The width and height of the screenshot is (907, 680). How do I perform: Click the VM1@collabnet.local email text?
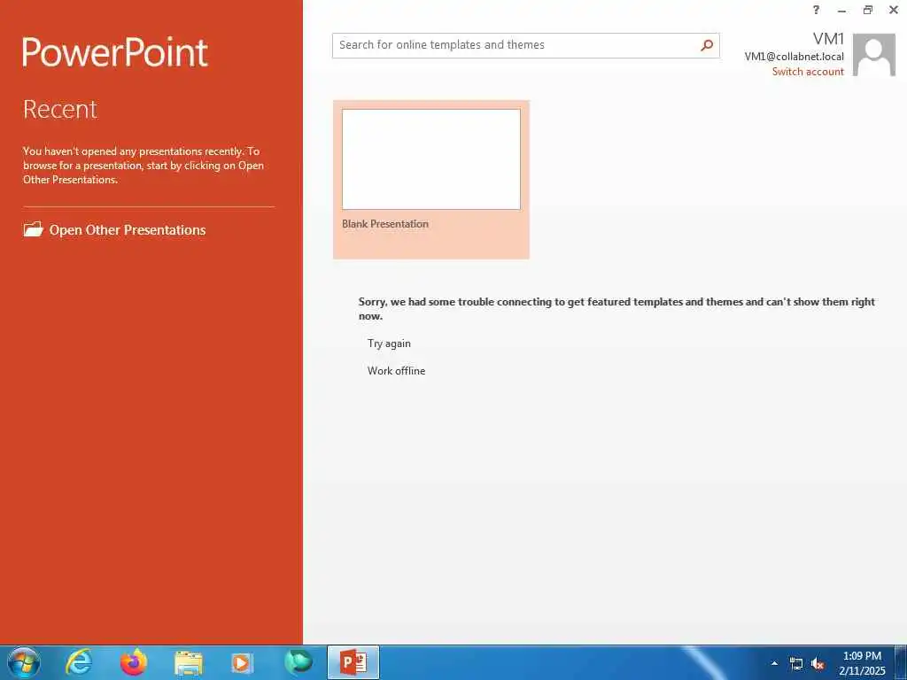click(x=794, y=57)
